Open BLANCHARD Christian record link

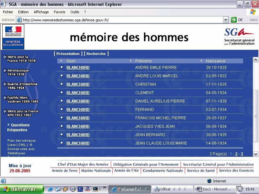coord(78,84)
